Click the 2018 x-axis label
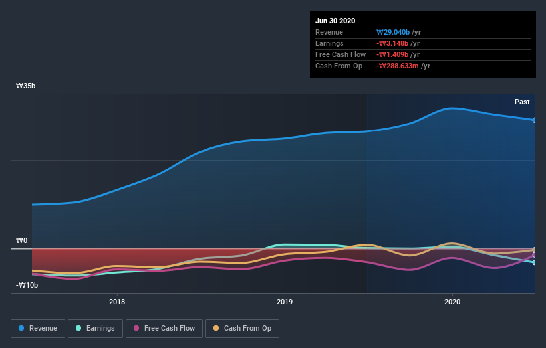The height and width of the screenshot is (348, 546). [117, 302]
